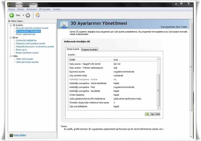This screenshot has height=141, width=201.
Task: Click the green Geri back arrow icon
Action: [x=12, y=15]
